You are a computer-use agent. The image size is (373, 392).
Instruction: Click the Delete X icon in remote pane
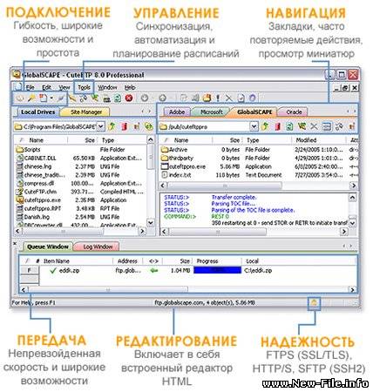point(314,126)
